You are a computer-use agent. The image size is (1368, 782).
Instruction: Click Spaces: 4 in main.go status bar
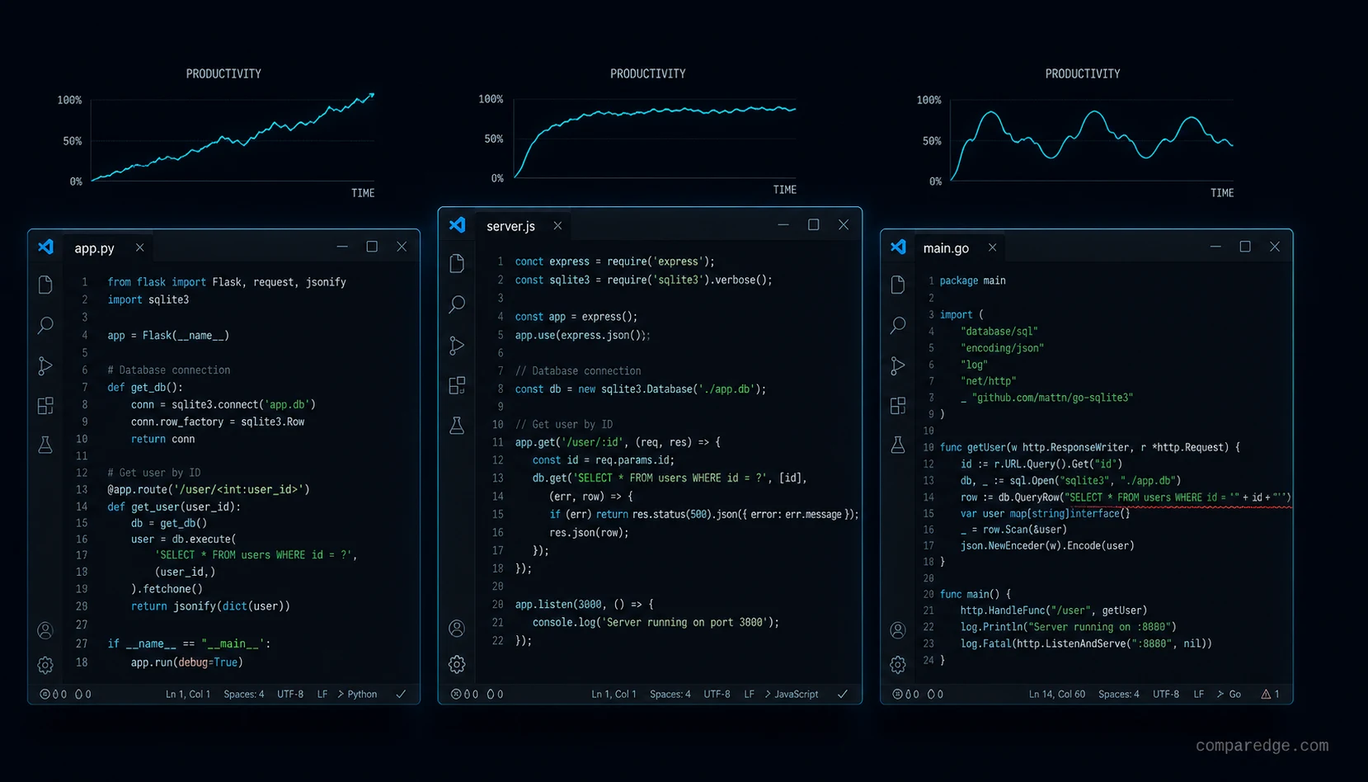(1119, 695)
